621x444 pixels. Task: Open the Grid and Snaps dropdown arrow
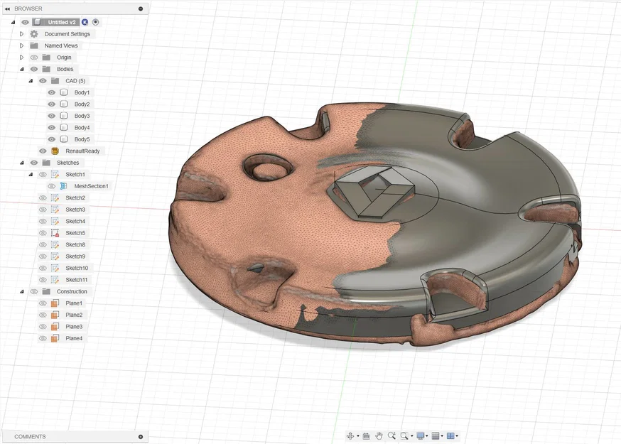click(442, 436)
